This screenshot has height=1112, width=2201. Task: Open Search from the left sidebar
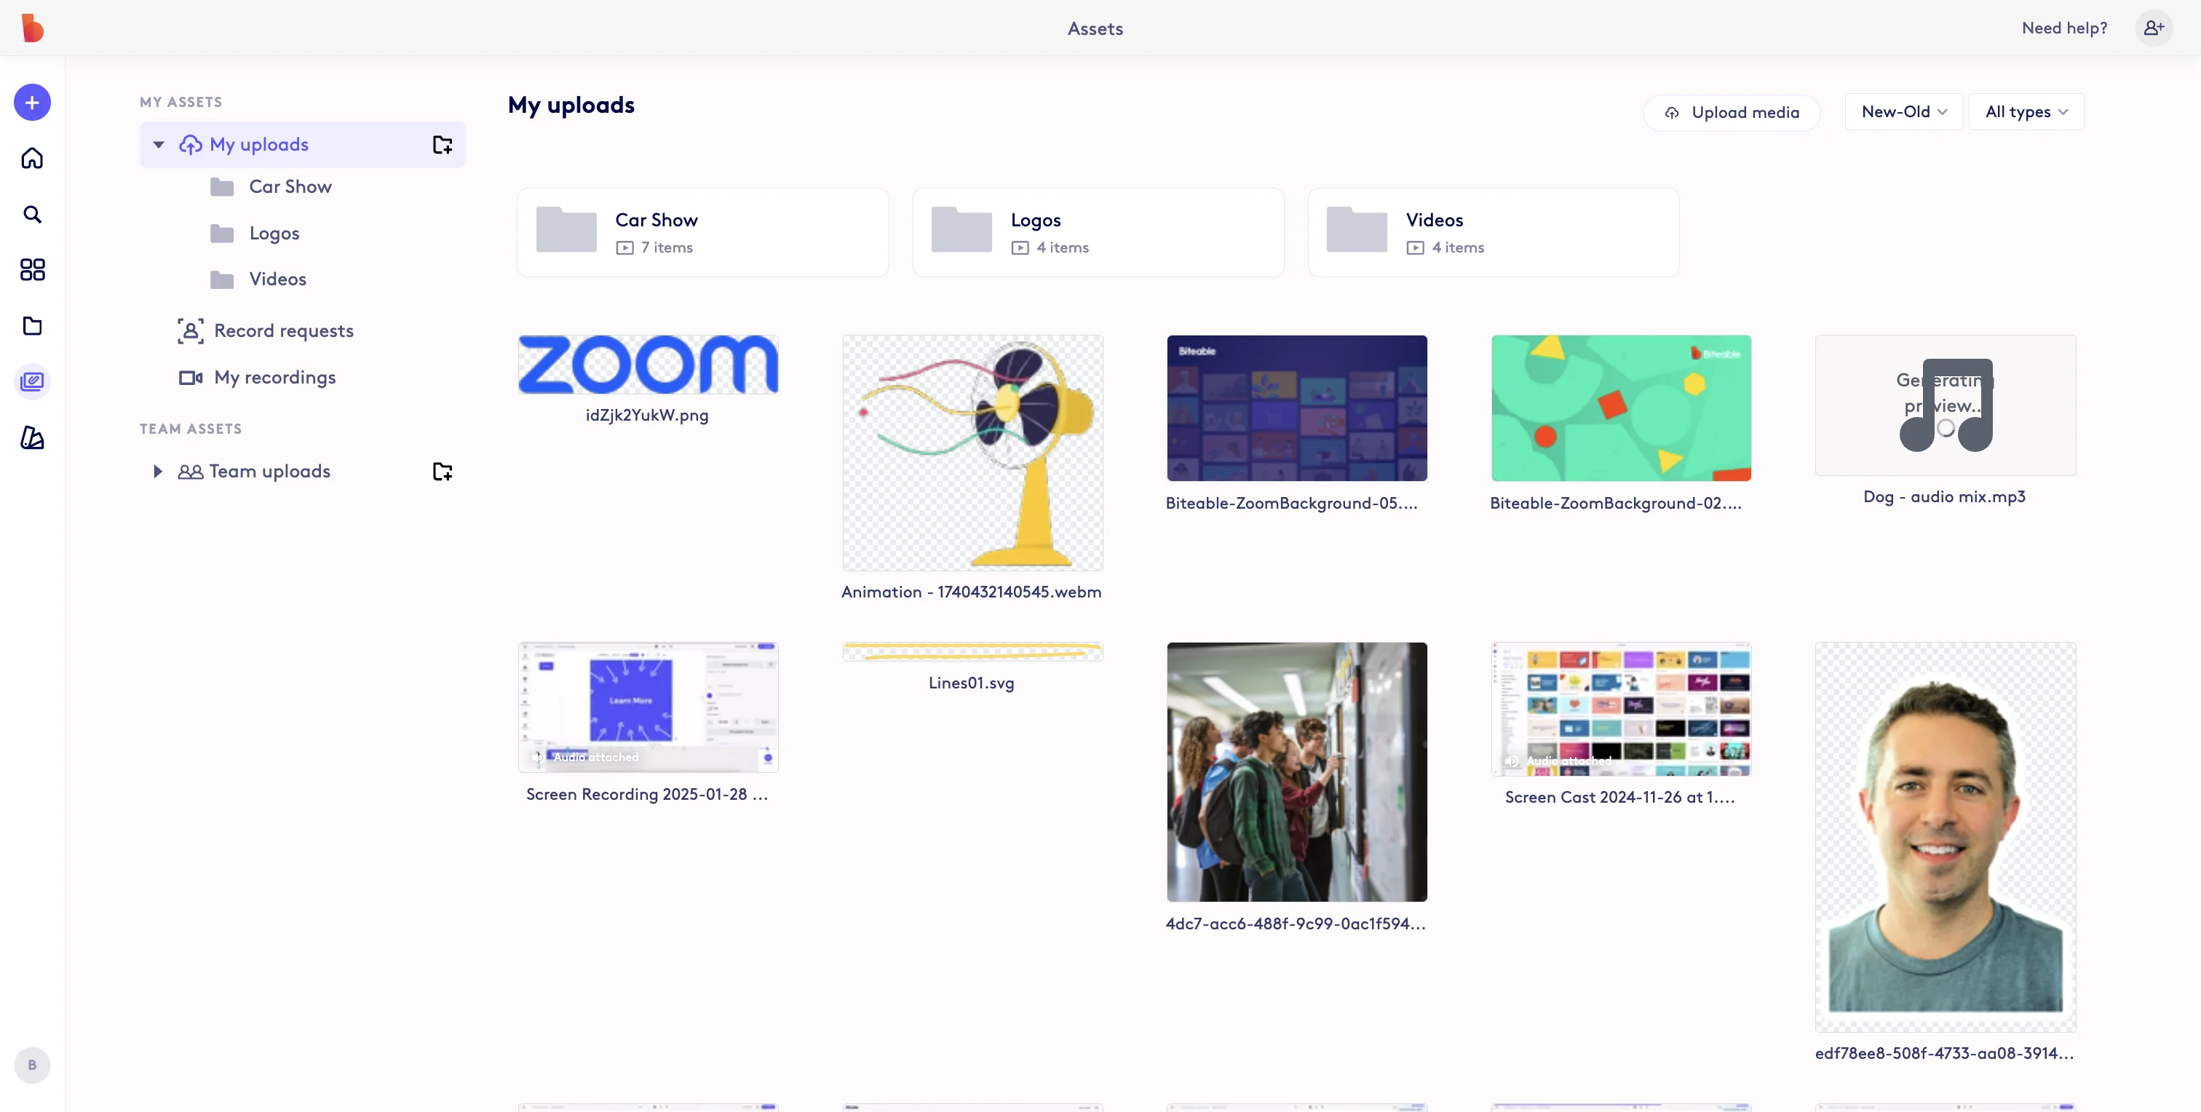coord(31,215)
